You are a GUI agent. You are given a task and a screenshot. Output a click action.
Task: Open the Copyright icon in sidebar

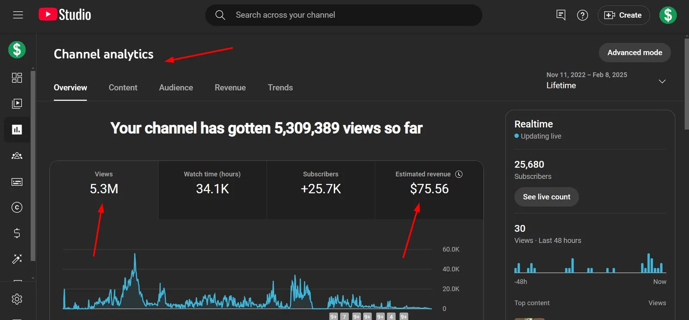coord(17,207)
